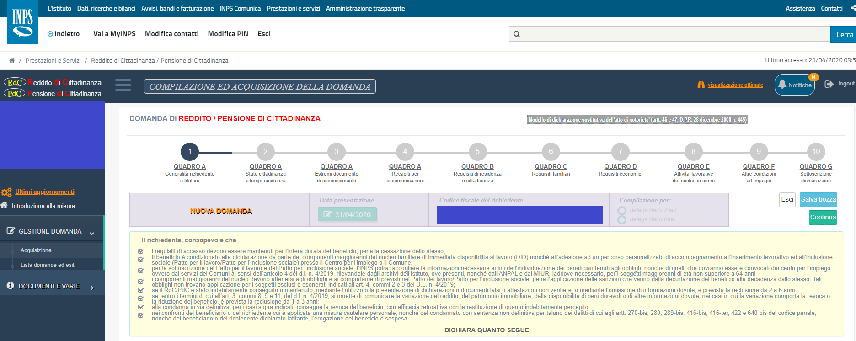Click the green Continua button
Viewport: 856px width, 341px height.
823,217
